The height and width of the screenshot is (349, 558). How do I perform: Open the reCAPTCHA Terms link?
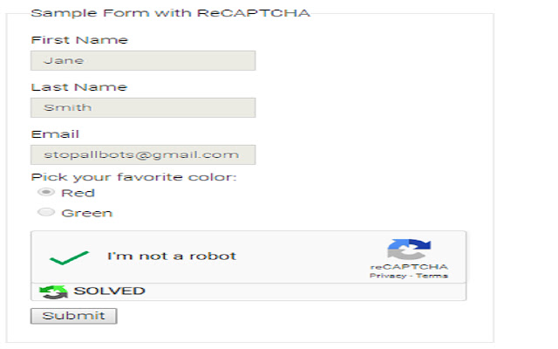click(x=432, y=276)
